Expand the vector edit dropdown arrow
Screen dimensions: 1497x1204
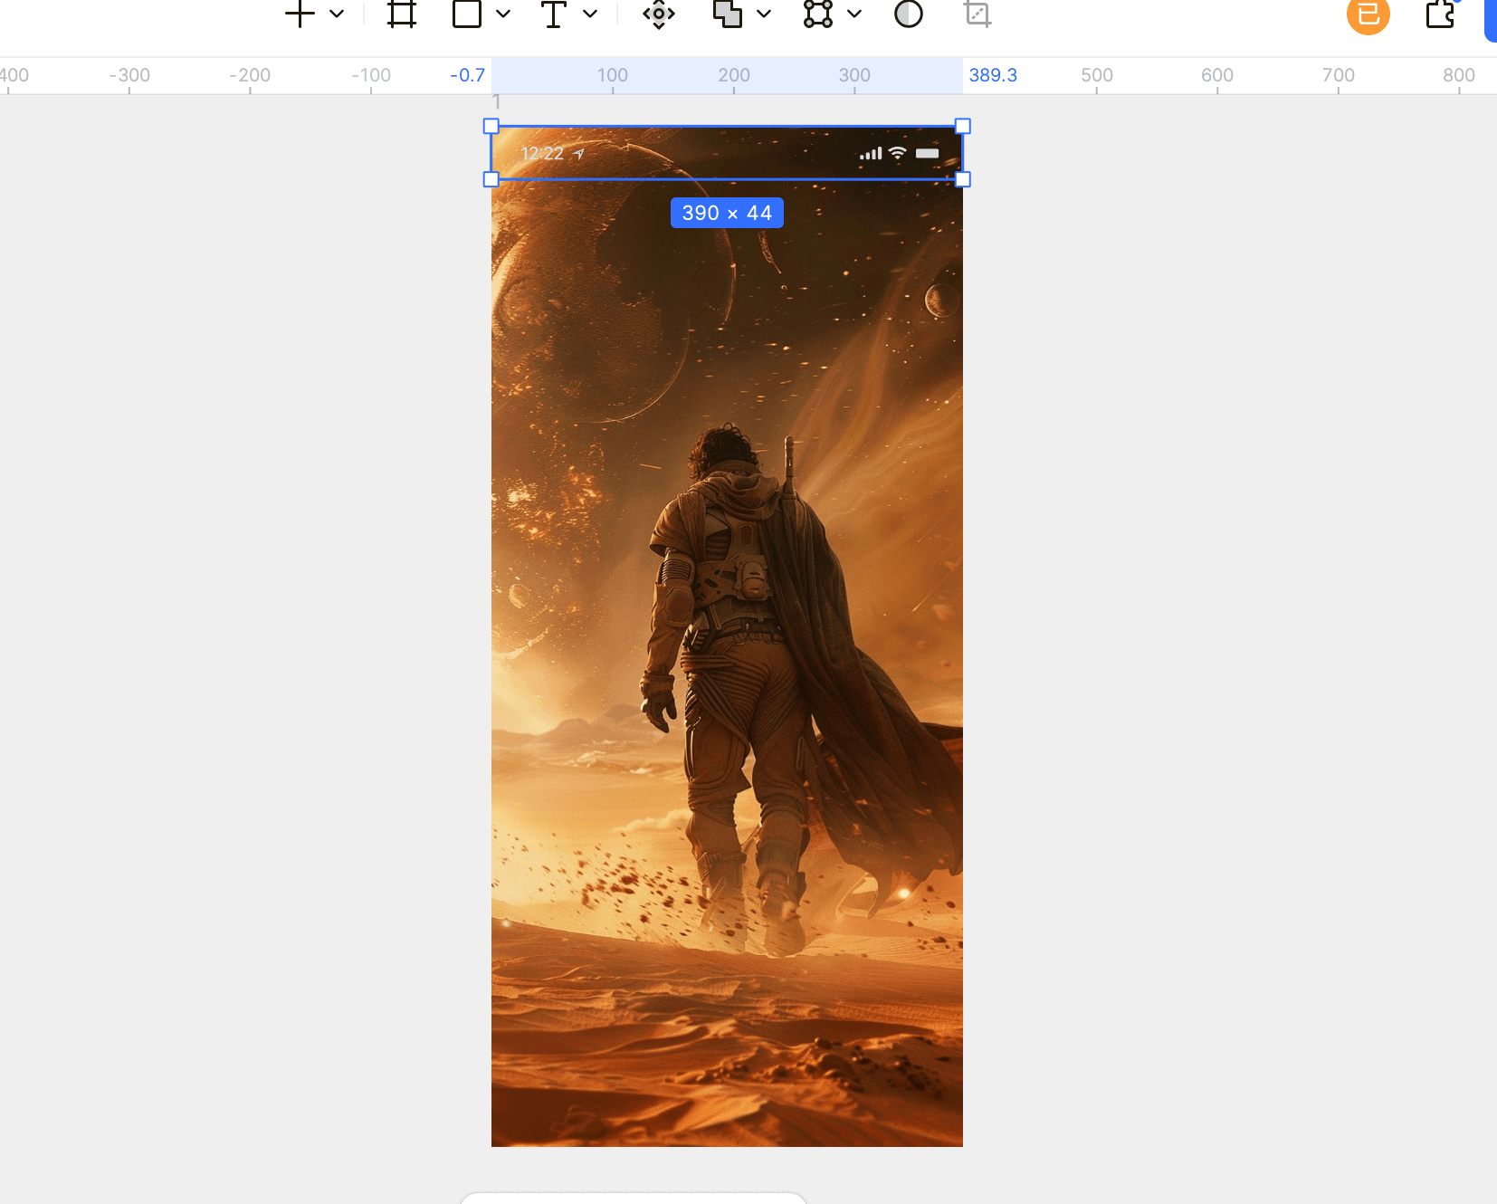(854, 14)
